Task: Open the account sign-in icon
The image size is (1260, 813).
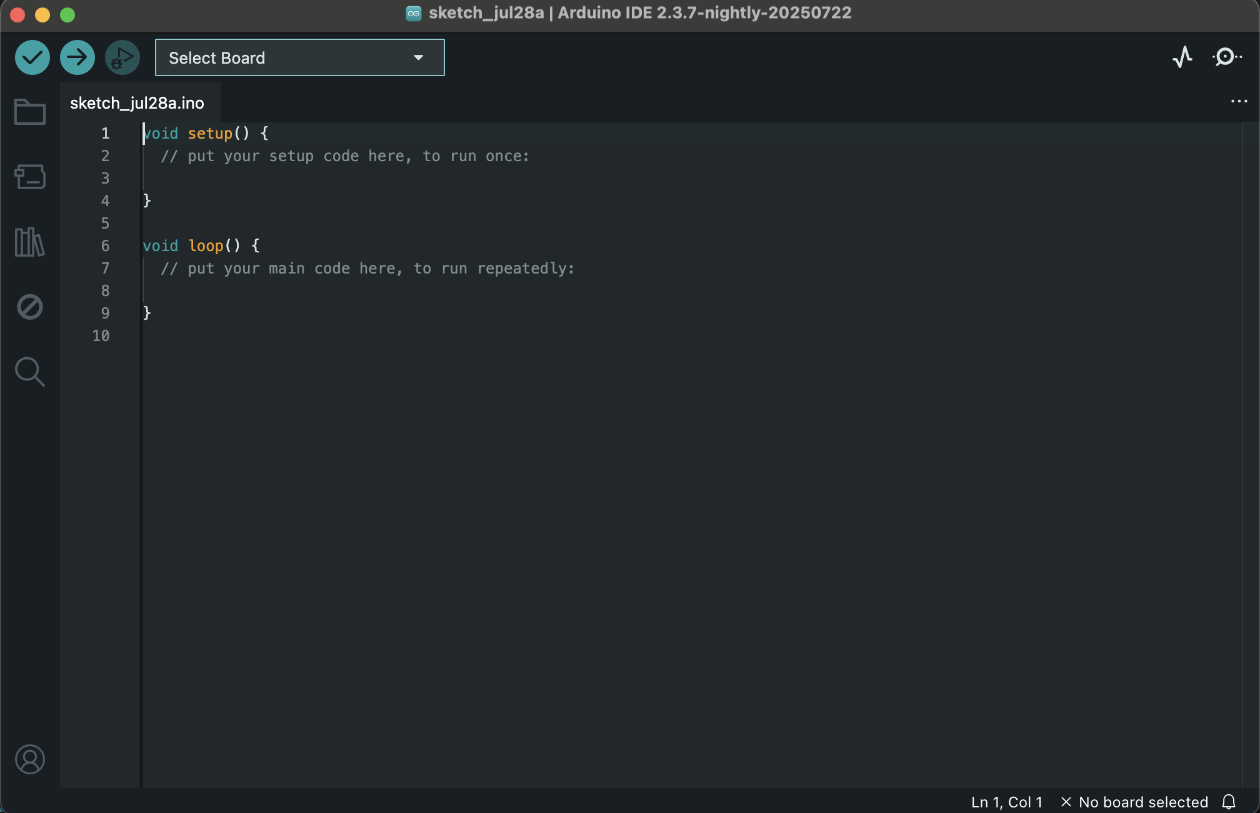Action: (x=29, y=760)
